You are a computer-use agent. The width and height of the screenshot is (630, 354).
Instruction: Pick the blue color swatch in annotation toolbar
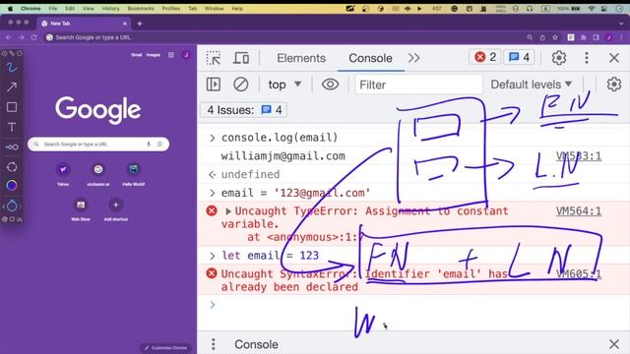pos(12,186)
